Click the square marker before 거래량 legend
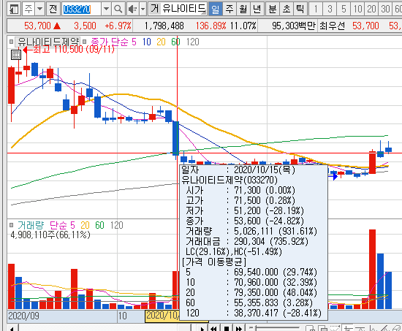Image resolution: width=402 pixels, height=331 pixels. point(11,225)
